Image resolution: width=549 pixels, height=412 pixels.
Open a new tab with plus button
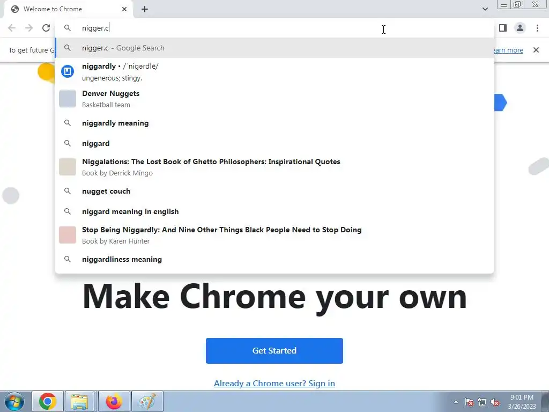[x=145, y=9]
